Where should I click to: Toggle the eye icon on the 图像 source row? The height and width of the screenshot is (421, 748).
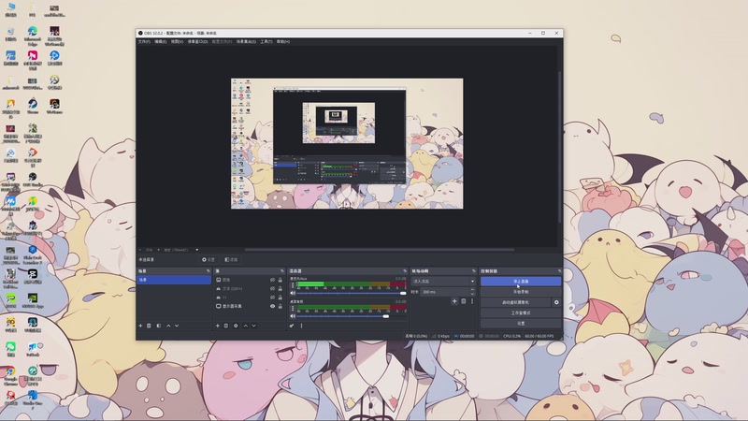point(272,280)
